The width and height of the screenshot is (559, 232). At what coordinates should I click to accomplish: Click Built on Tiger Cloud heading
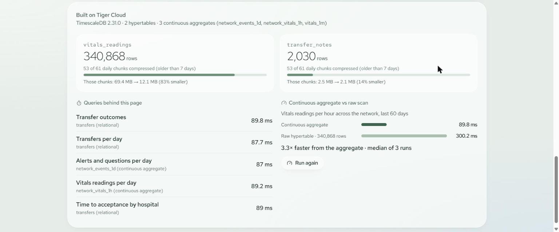click(x=101, y=15)
